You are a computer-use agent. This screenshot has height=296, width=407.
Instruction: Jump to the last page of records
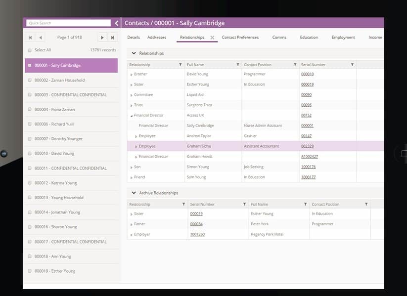pos(112,38)
